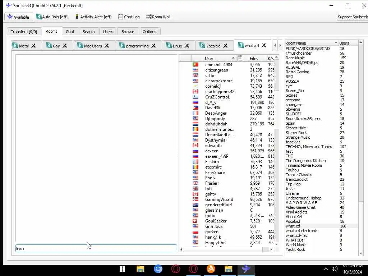This screenshot has width=368, height=276.
Task: Select what.cd-flac room in list
Action: [296, 235]
